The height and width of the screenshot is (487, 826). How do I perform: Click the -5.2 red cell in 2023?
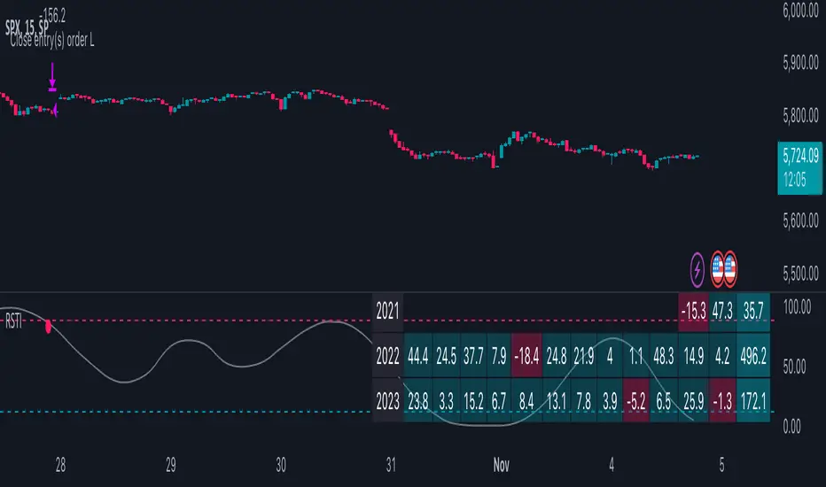pos(636,400)
